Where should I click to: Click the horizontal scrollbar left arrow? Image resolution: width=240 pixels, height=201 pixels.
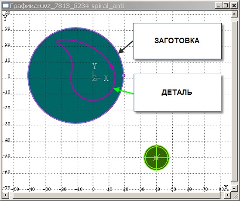5,195
